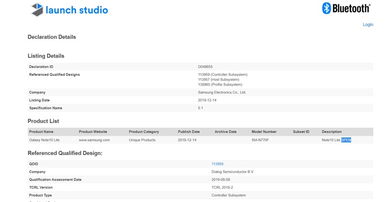This screenshot has width=390, height=202.
Task: Click the Archive Date column header
Action: (x=226, y=132)
